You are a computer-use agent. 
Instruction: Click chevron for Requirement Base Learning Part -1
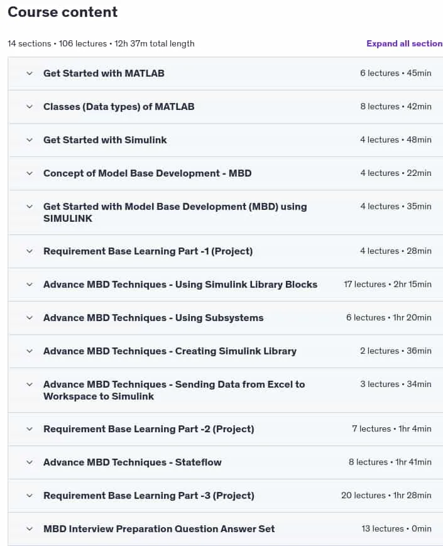click(30, 251)
